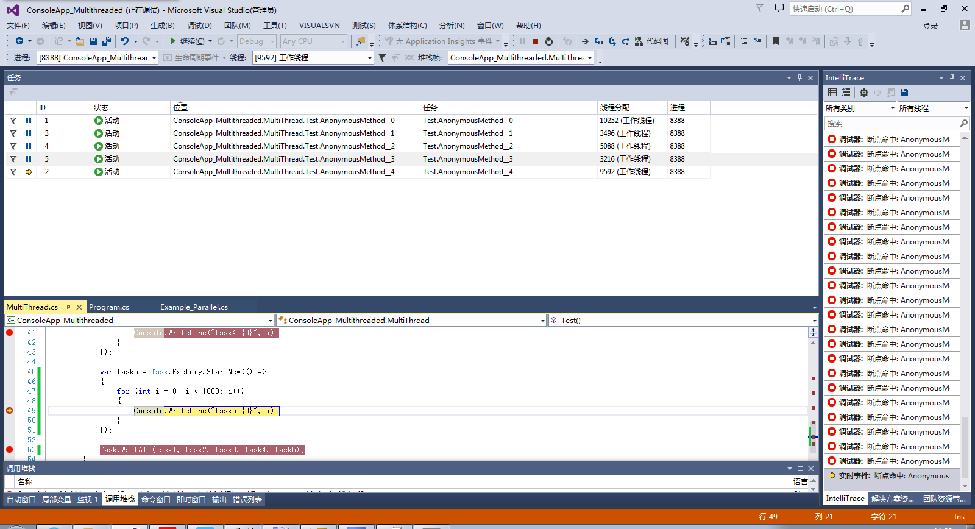Open the Debug configuration dropdown

(x=257, y=41)
